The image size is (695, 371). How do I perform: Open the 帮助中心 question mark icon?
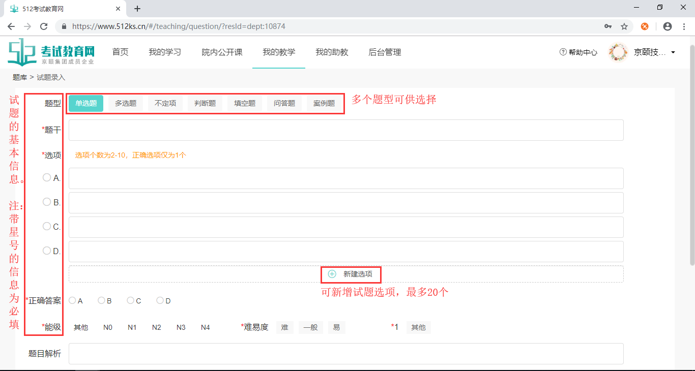[563, 51]
